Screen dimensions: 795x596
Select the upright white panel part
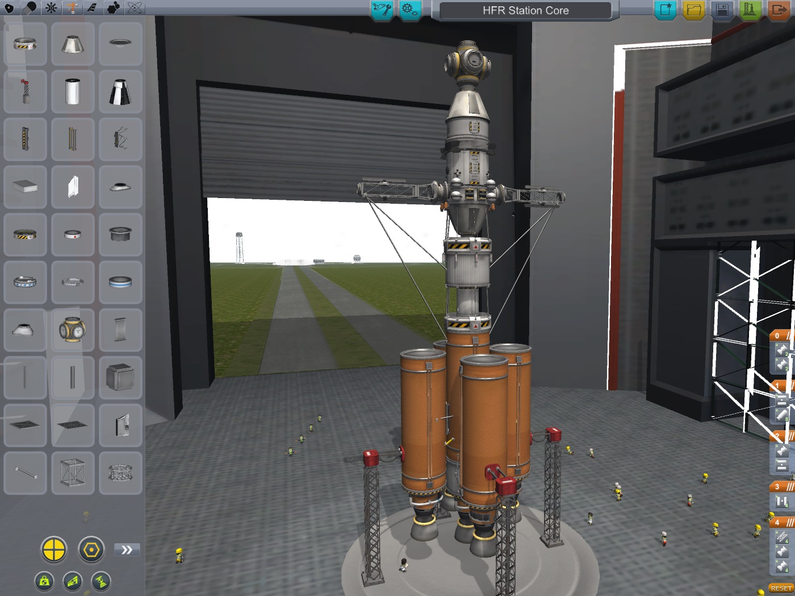tap(73, 187)
